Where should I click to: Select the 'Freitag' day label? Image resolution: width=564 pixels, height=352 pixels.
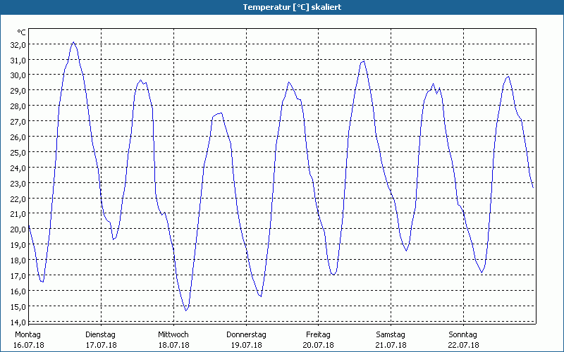(318, 334)
